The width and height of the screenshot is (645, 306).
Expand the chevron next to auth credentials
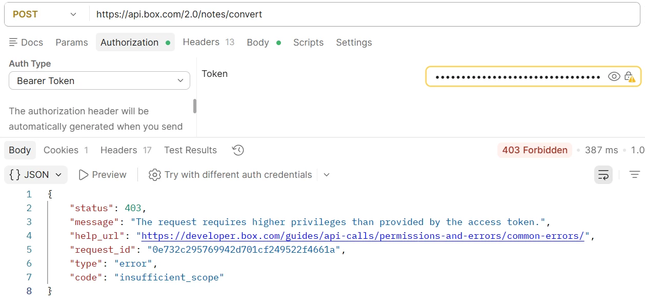327,175
